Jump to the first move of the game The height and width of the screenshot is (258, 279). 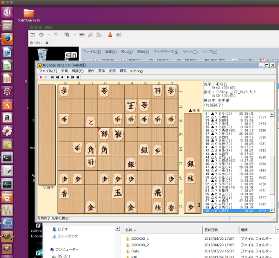(x=52, y=77)
